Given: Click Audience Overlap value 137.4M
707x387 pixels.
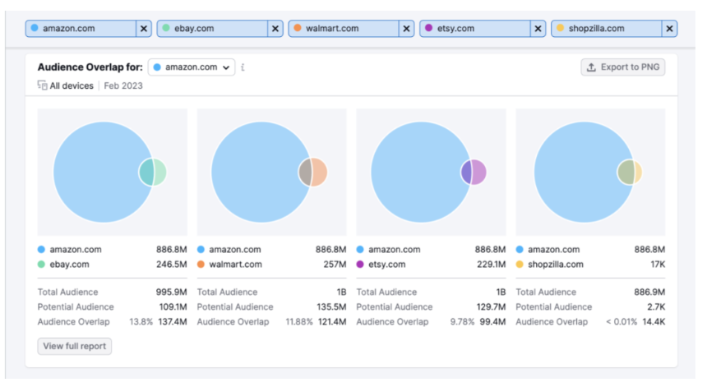Looking at the screenshot, I should pos(173,321).
